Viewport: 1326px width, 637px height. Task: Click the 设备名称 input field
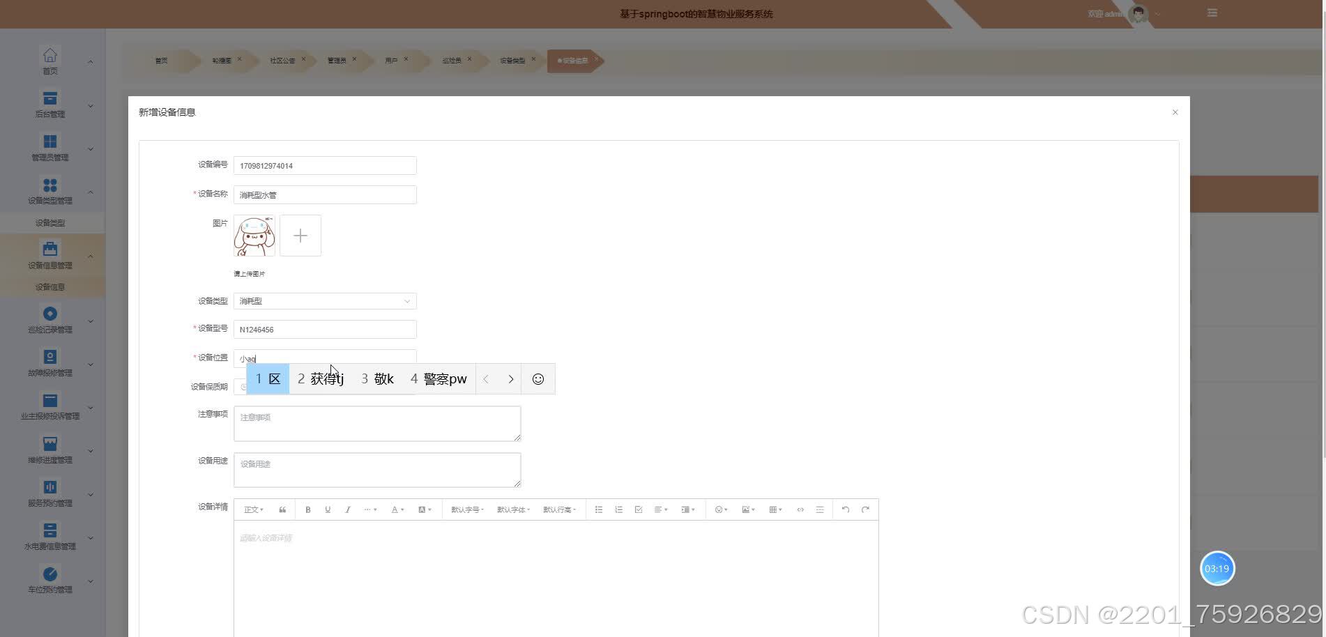(x=325, y=194)
